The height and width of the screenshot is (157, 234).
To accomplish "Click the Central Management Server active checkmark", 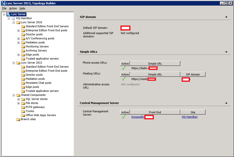I will tap(124, 117).
